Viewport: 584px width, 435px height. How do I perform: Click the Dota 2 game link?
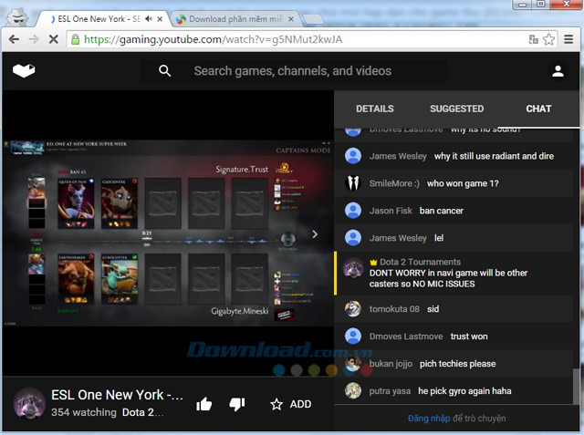(143, 412)
